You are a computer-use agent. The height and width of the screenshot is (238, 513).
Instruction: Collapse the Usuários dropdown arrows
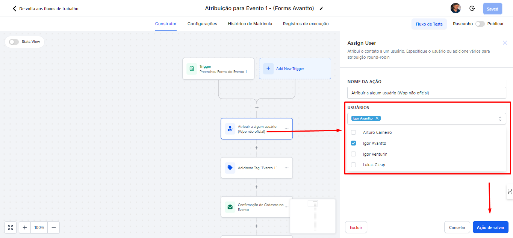coord(500,119)
